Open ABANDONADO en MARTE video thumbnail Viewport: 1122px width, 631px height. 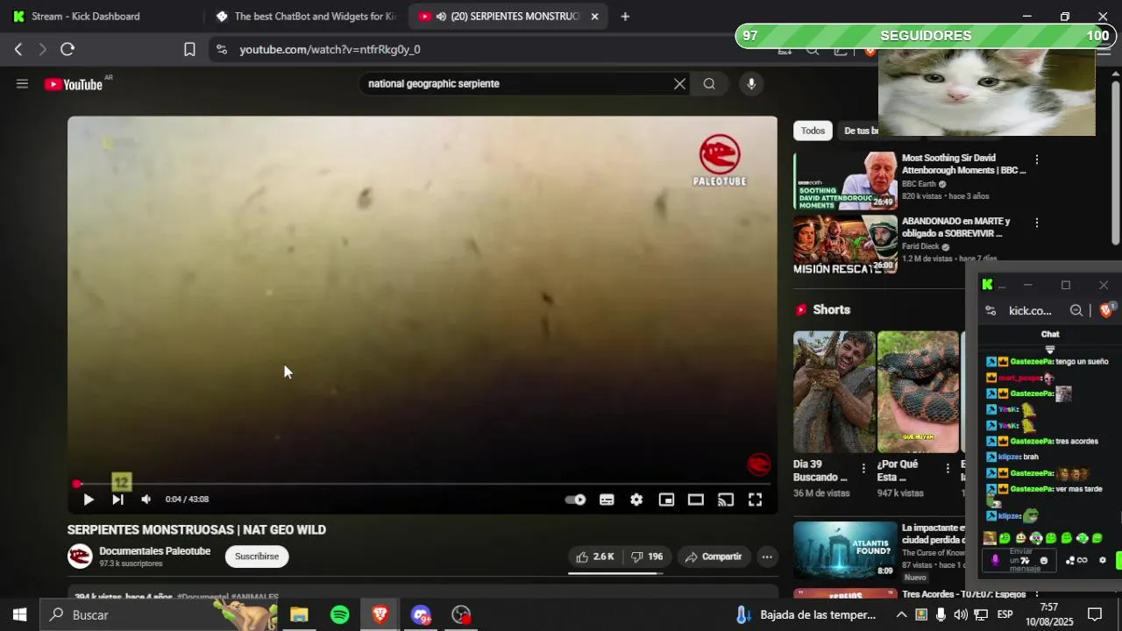[x=845, y=245]
